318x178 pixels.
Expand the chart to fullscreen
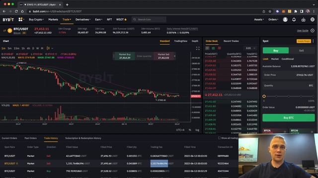(x=198, y=48)
